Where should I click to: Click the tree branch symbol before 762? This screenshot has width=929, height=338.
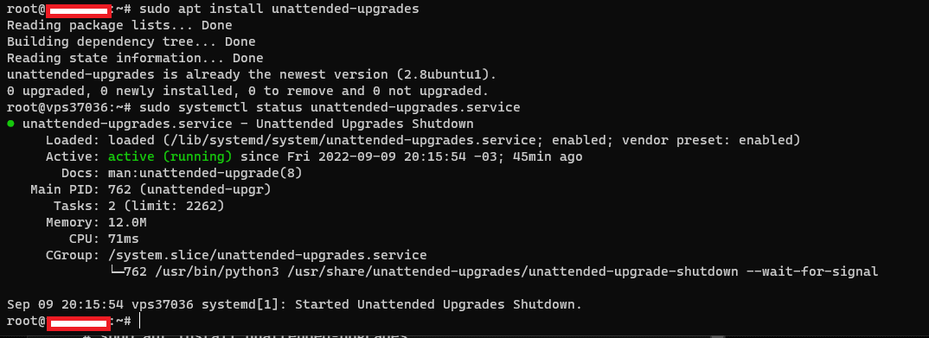(x=117, y=271)
